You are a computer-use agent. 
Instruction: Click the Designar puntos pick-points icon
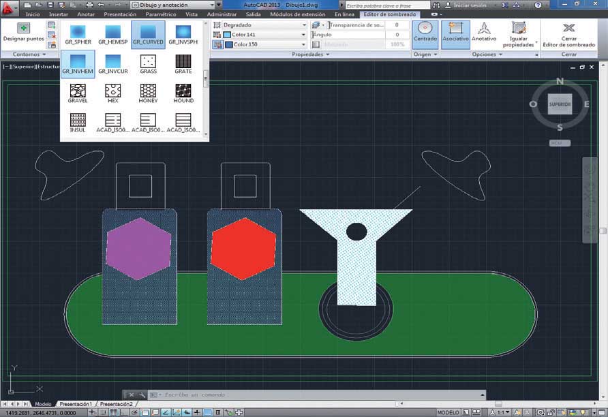(23, 29)
